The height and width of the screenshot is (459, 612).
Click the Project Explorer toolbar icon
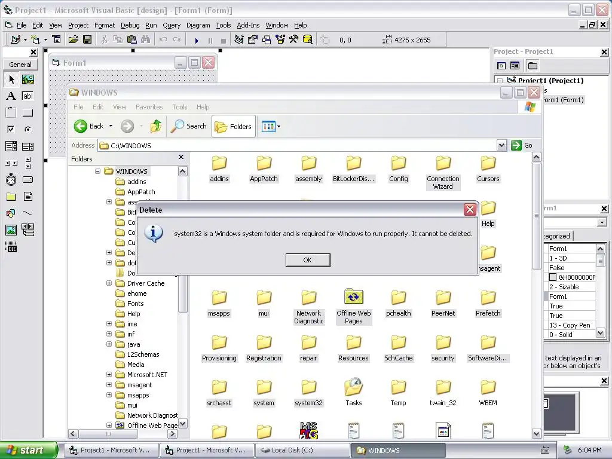(239, 40)
